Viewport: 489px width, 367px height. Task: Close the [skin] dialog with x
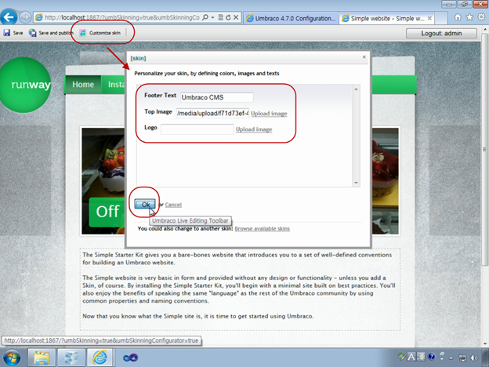[x=364, y=56]
